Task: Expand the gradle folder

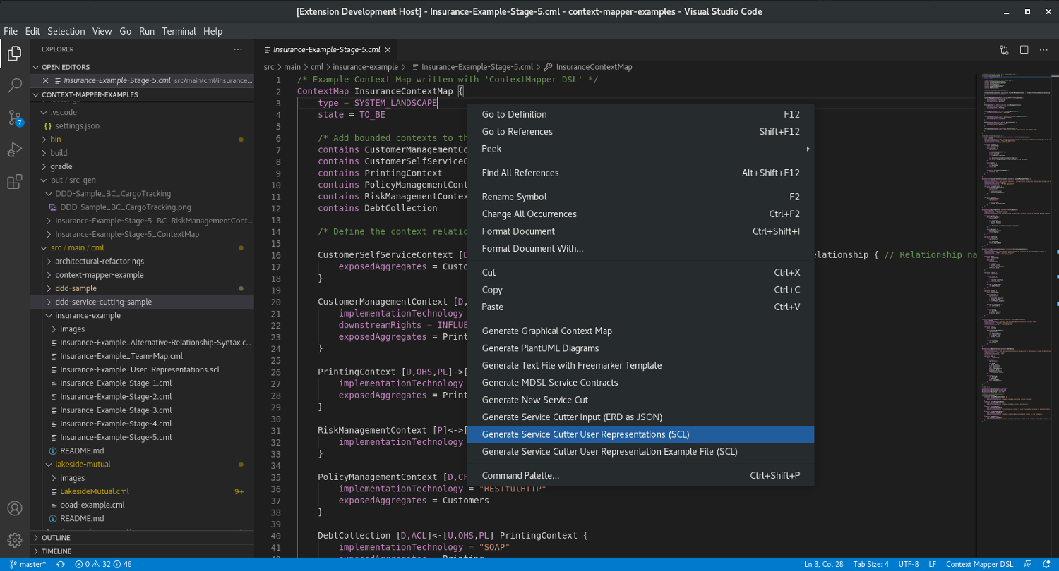Action: click(61, 166)
